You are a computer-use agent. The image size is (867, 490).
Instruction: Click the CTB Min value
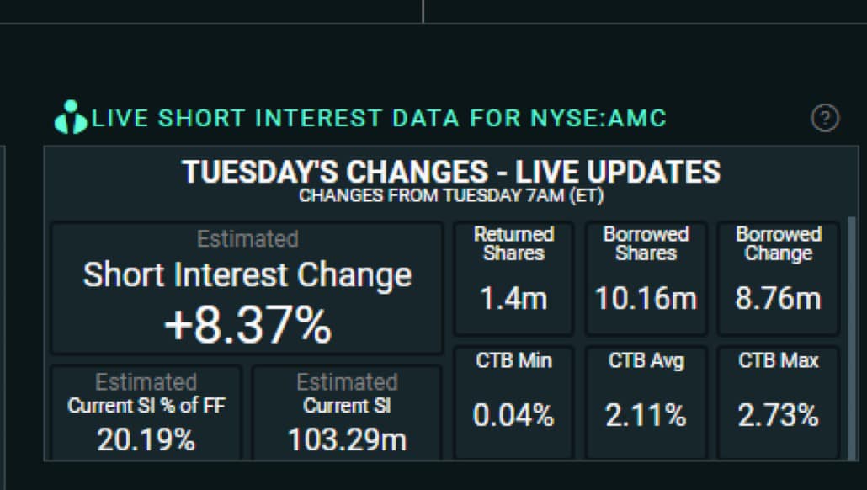click(x=513, y=414)
